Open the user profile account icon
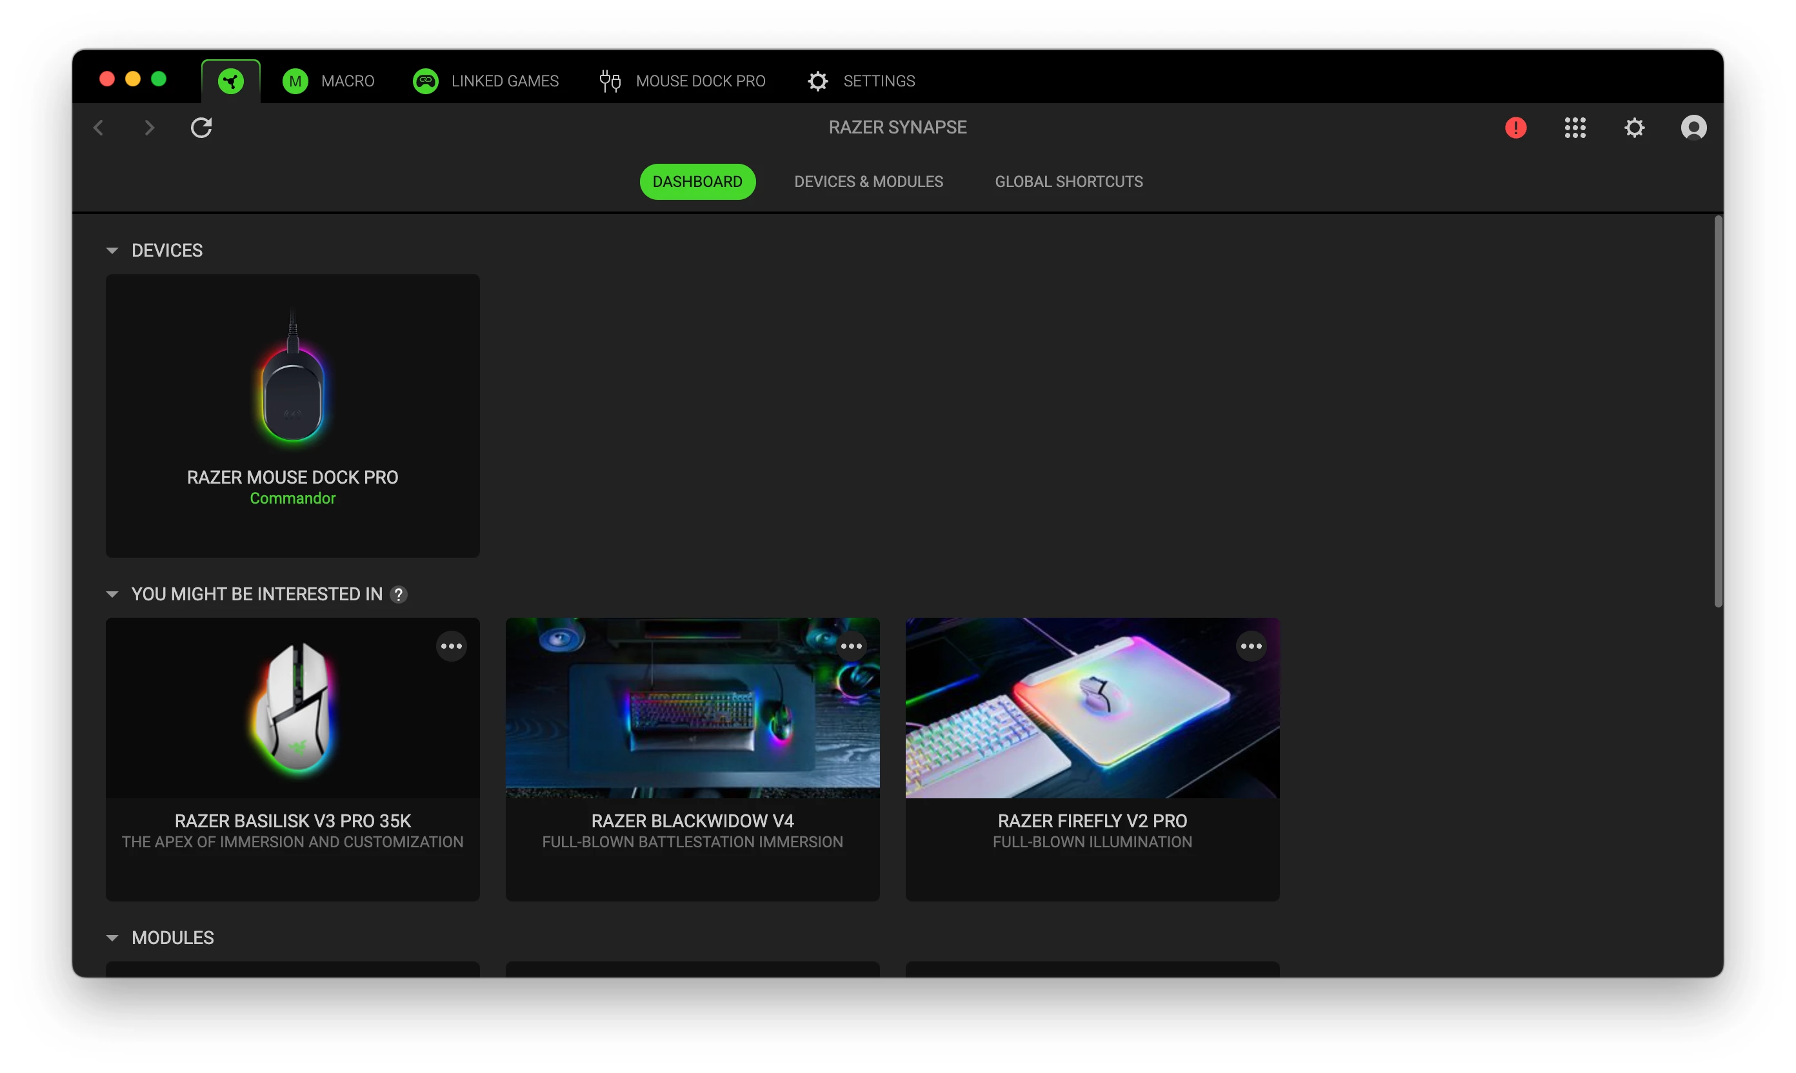The height and width of the screenshot is (1073, 1796). 1693,128
